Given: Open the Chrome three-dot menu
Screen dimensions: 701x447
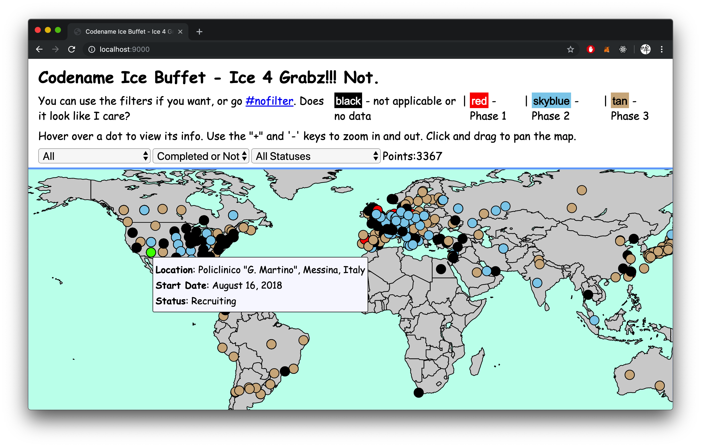Looking at the screenshot, I should click(661, 50).
